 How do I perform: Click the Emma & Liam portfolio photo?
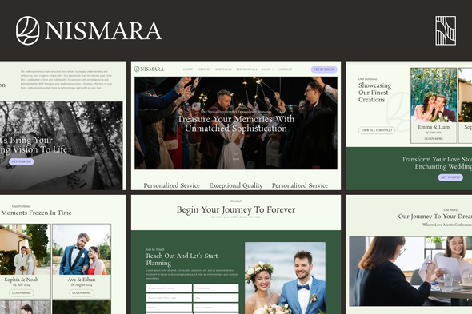click(x=434, y=95)
